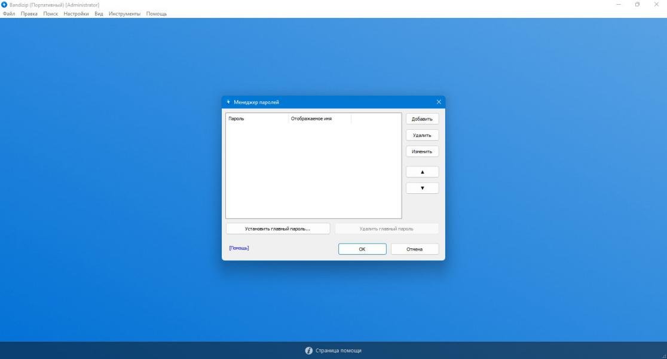Move password up with the up arrow button

pos(422,172)
